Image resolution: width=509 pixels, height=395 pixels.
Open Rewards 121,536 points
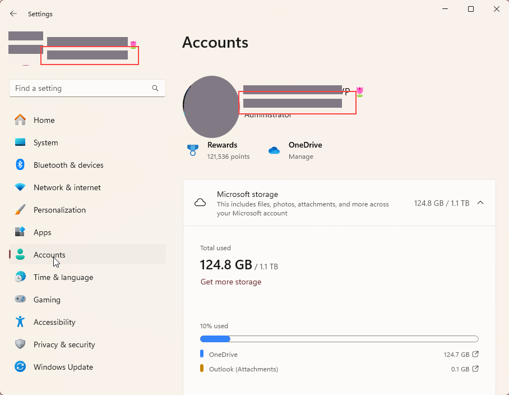point(228,156)
